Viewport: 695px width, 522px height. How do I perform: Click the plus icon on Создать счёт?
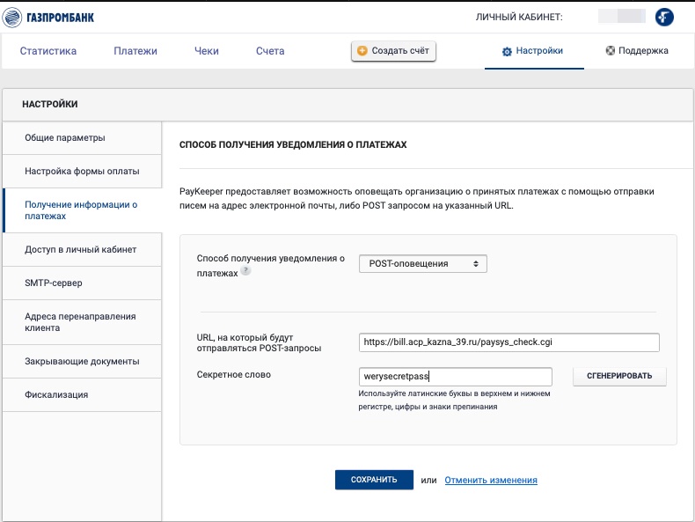point(362,51)
